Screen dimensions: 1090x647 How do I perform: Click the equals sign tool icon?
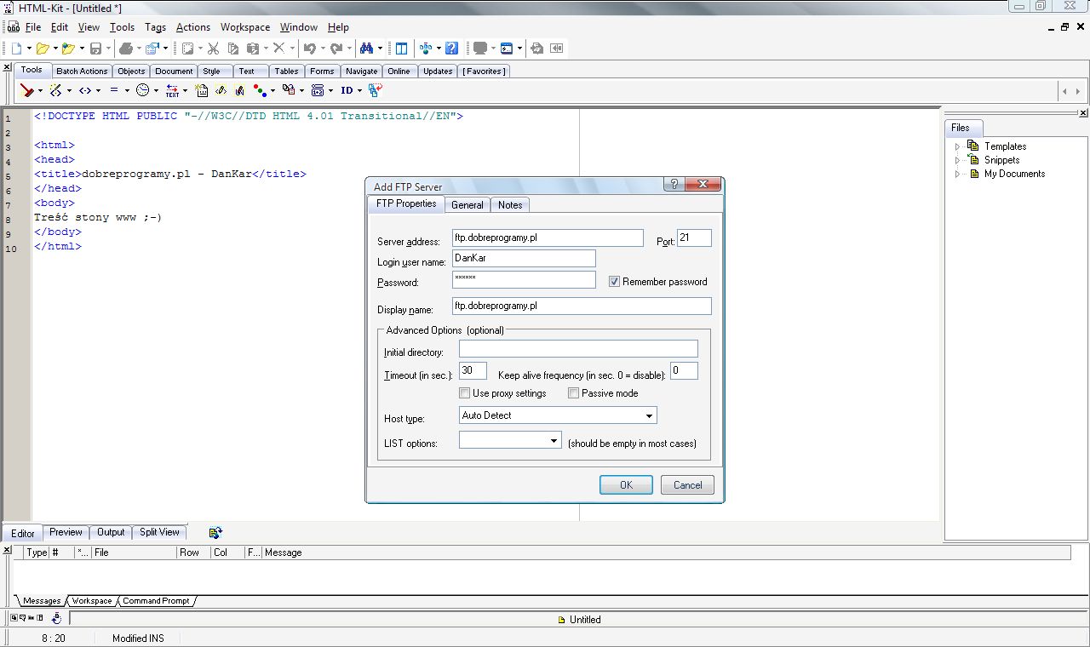click(113, 90)
